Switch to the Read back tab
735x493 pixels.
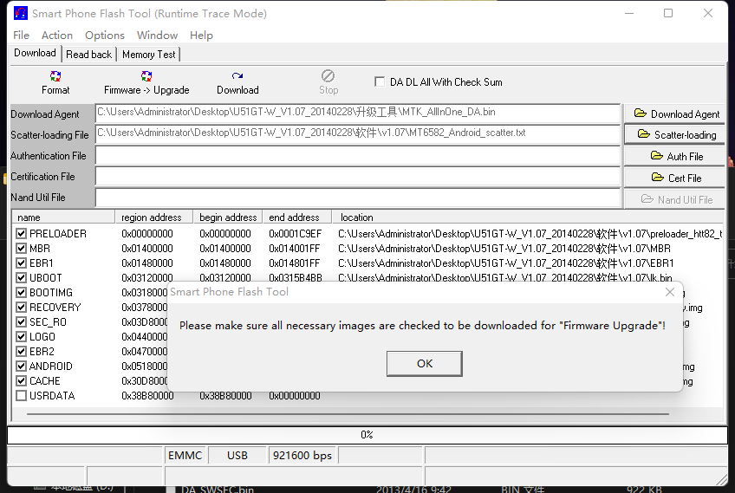(88, 54)
